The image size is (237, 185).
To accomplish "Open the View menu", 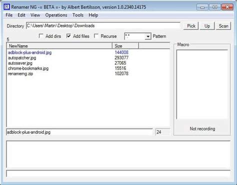I will coord(35,15).
